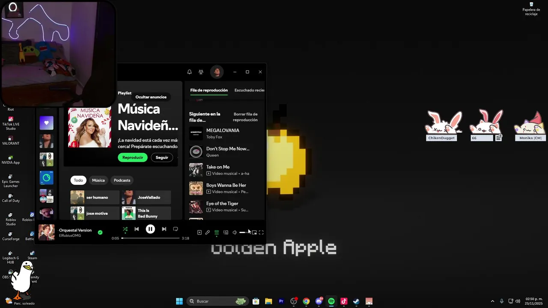Open Chrome from taskbar
This screenshot has width=548, height=308.
(x=306, y=301)
